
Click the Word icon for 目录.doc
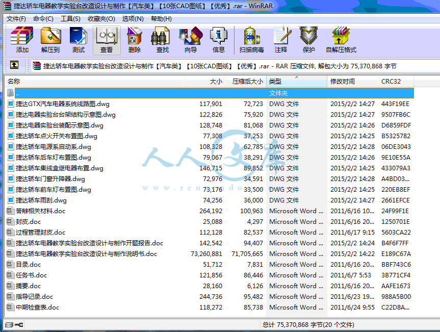[x=11, y=264]
